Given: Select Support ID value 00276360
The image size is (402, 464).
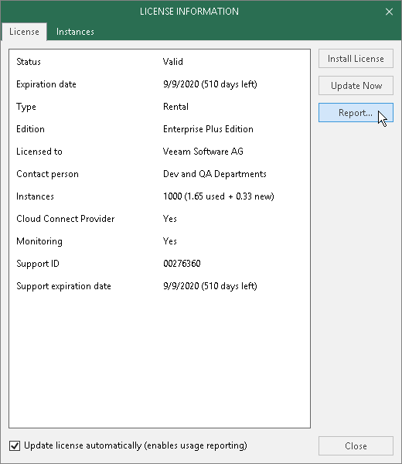Looking at the screenshot, I should click(x=182, y=264).
